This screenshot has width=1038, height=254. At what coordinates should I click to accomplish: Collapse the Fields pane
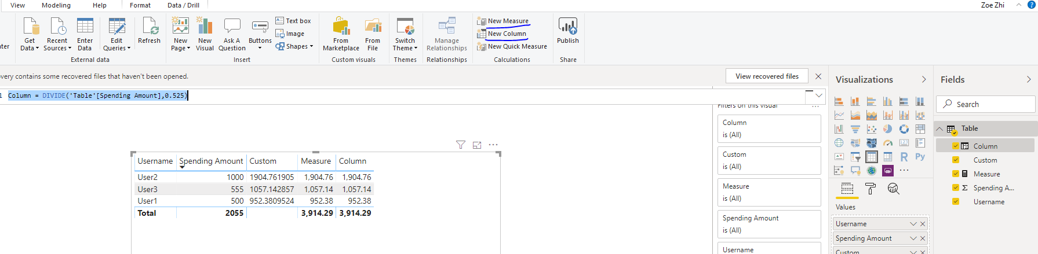pyautogui.click(x=1029, y=79)
